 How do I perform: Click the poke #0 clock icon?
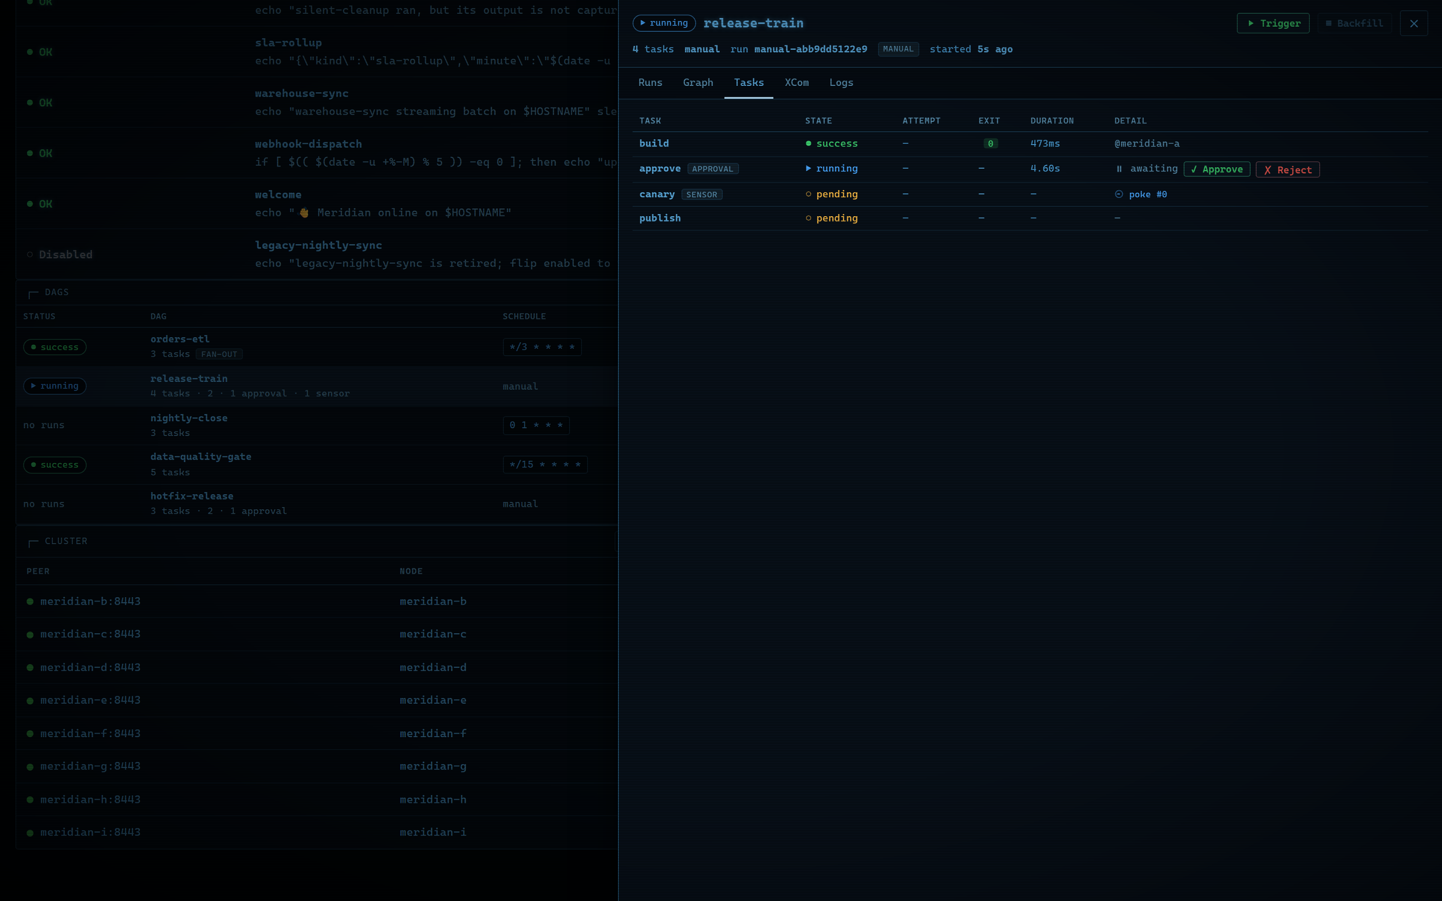click(1119, 194)
